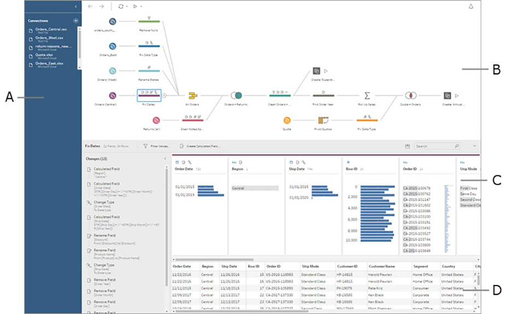Click the back arrow in the toolbar
This screenshot has width=506, height=314.
tap(90, 7)
